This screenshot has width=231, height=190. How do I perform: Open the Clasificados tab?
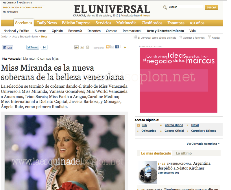(152, 23)
